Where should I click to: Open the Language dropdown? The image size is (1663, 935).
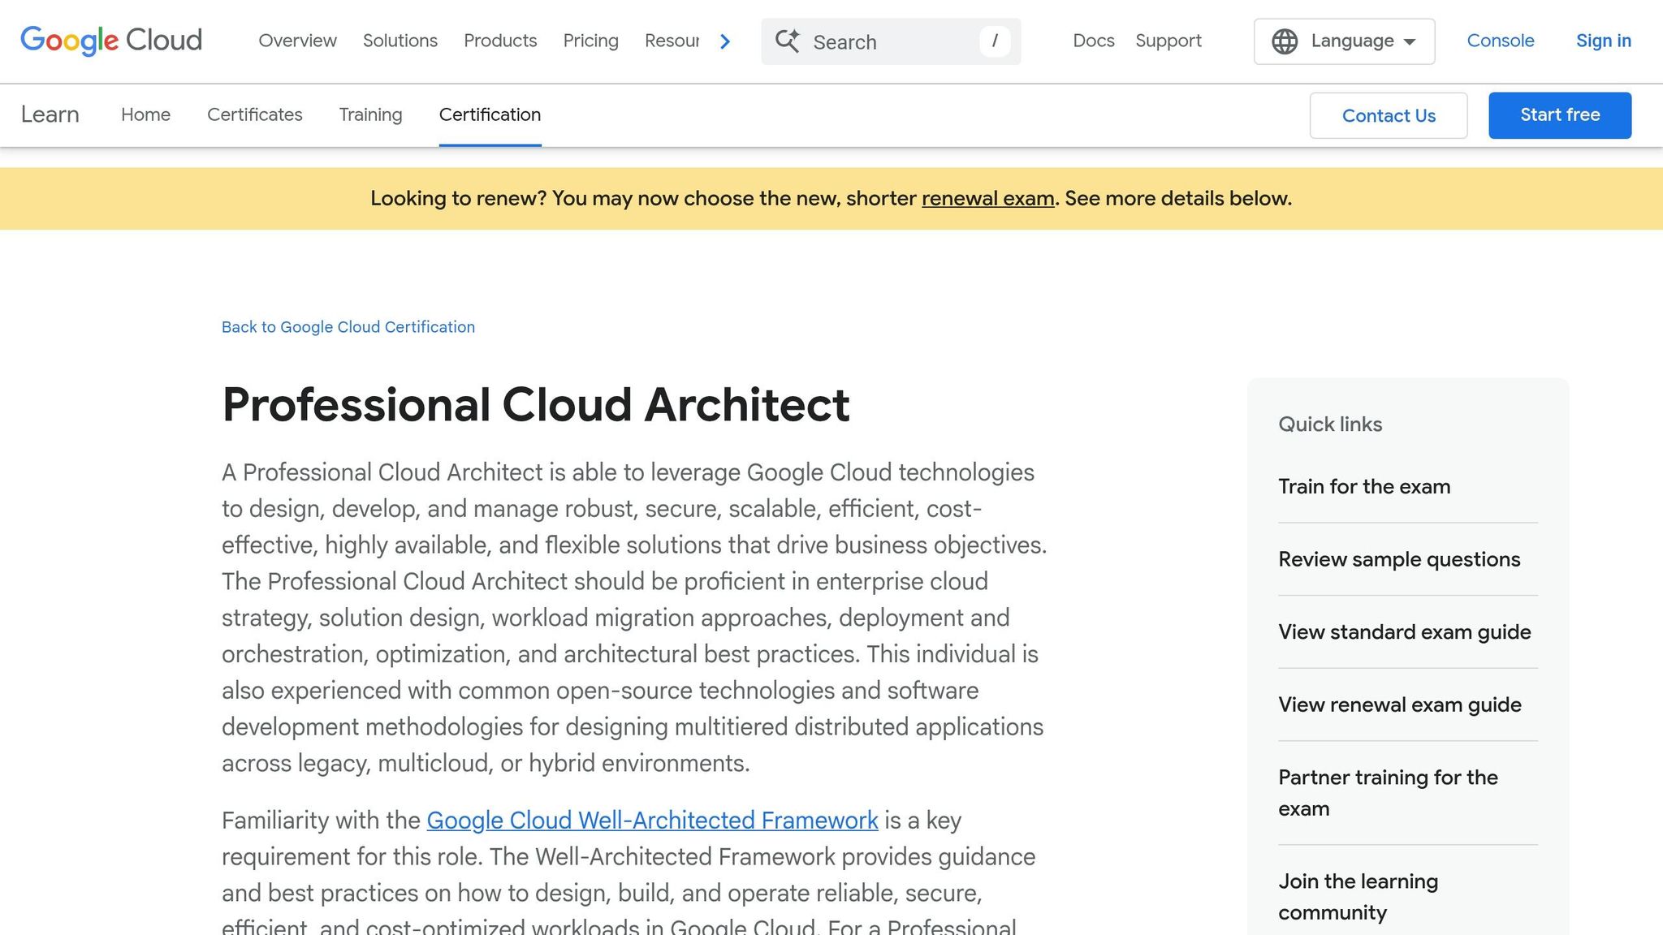(1344, 41)
